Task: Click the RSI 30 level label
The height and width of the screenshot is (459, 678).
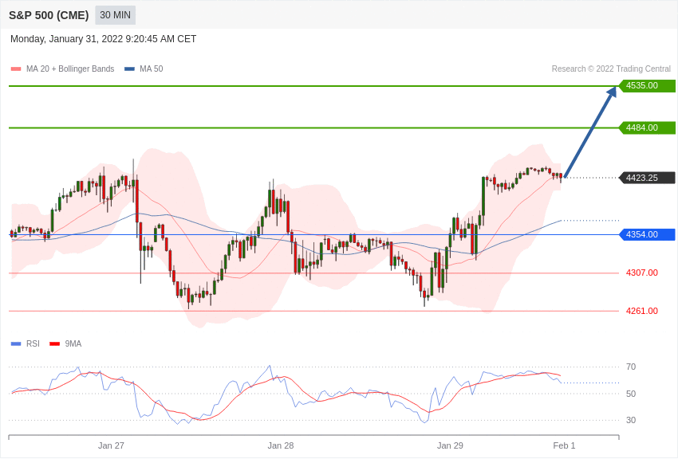Action: 631,420
